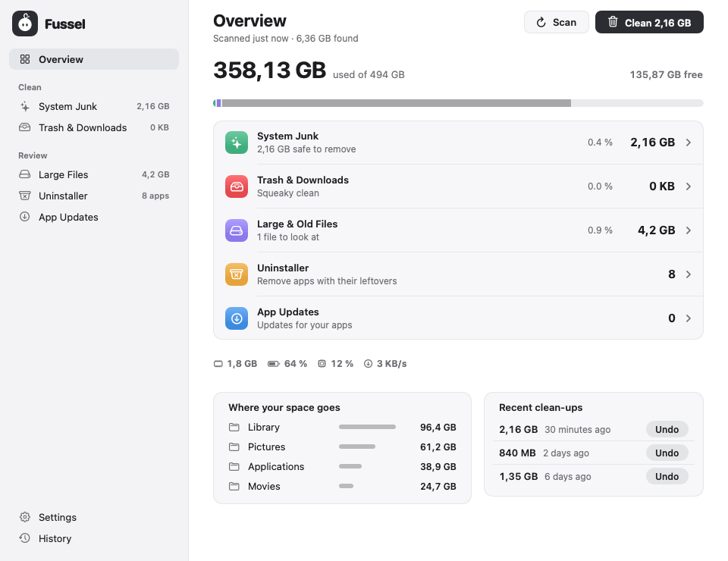The height and width of the screenshot is (561, 728).
Task: Click the Movies folder icon
Action: pos(234,486)
